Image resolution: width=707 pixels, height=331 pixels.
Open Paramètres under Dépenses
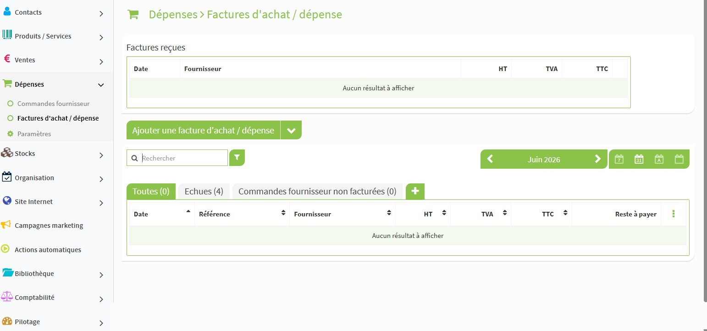click(x=34, y=134)
